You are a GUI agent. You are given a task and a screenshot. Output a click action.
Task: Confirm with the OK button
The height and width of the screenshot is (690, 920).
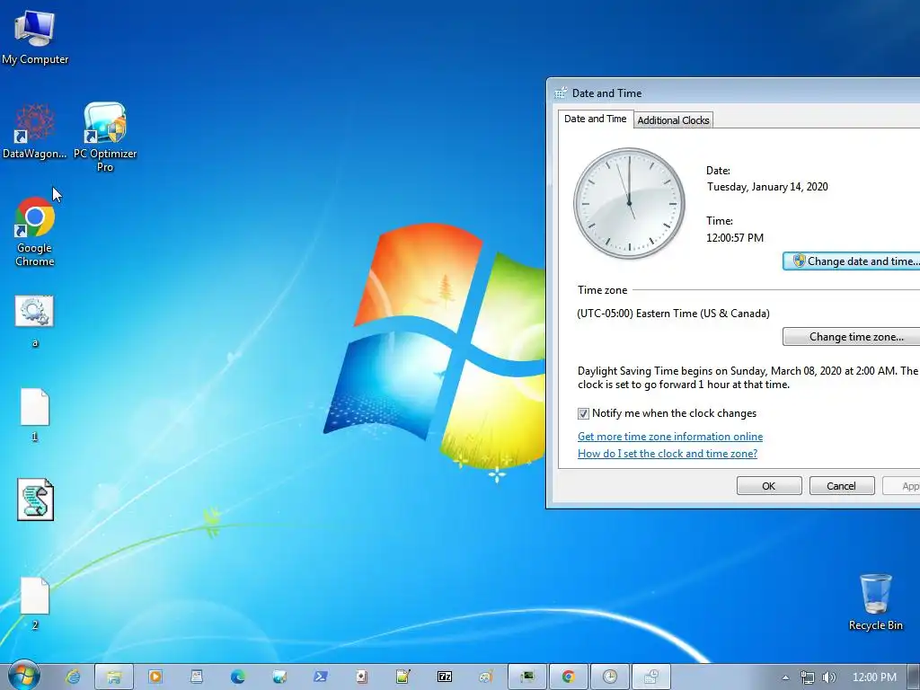[769, 486]
